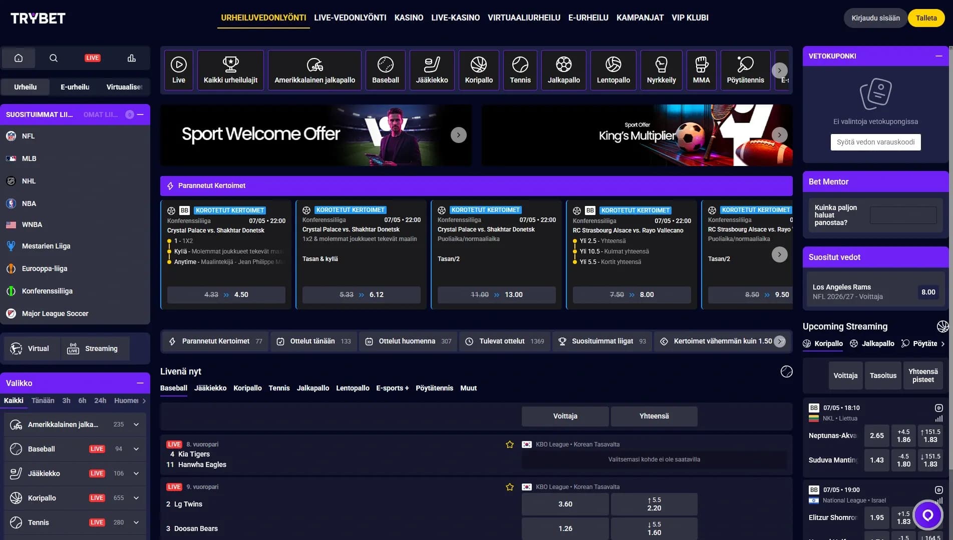Click the yellow Talleta button
Image resolution: width=953 pixels, height=540 pixels.
[x=926, y=18]
